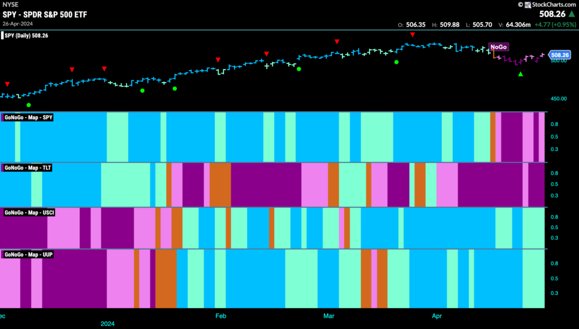Click the 450.00 price axis label
This screenshot has width=579, height=329.
[559, 98]
